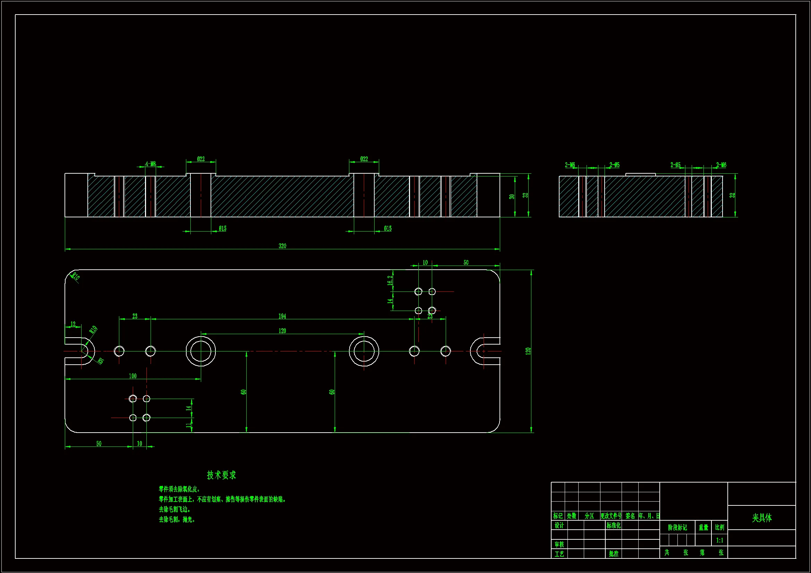Select the 120 height dimension on right

[528, 351]
